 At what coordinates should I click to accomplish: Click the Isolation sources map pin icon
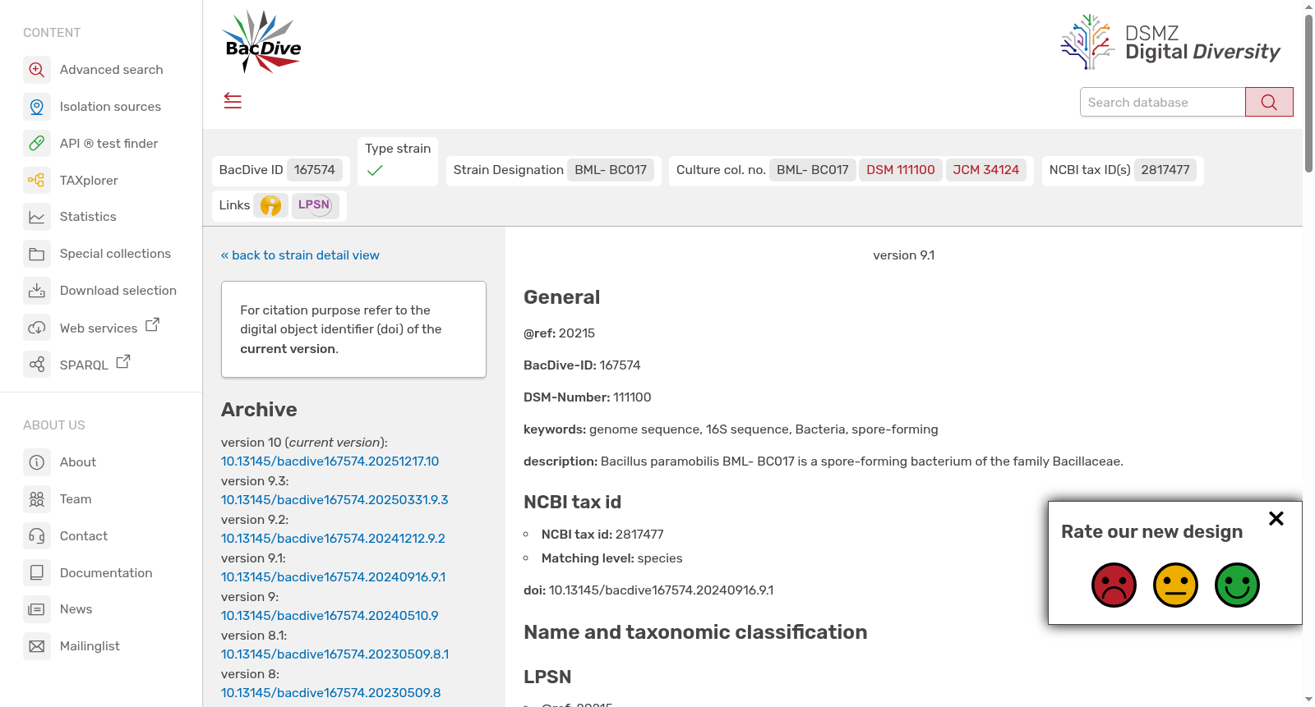37,107
